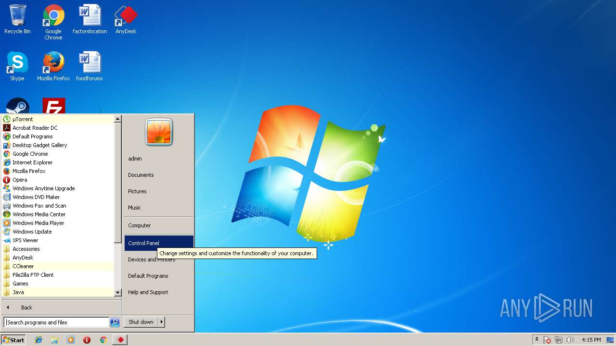Screen dimensions: 616x346
Task: Expand the Accessories folder
Action: [58, 249]
